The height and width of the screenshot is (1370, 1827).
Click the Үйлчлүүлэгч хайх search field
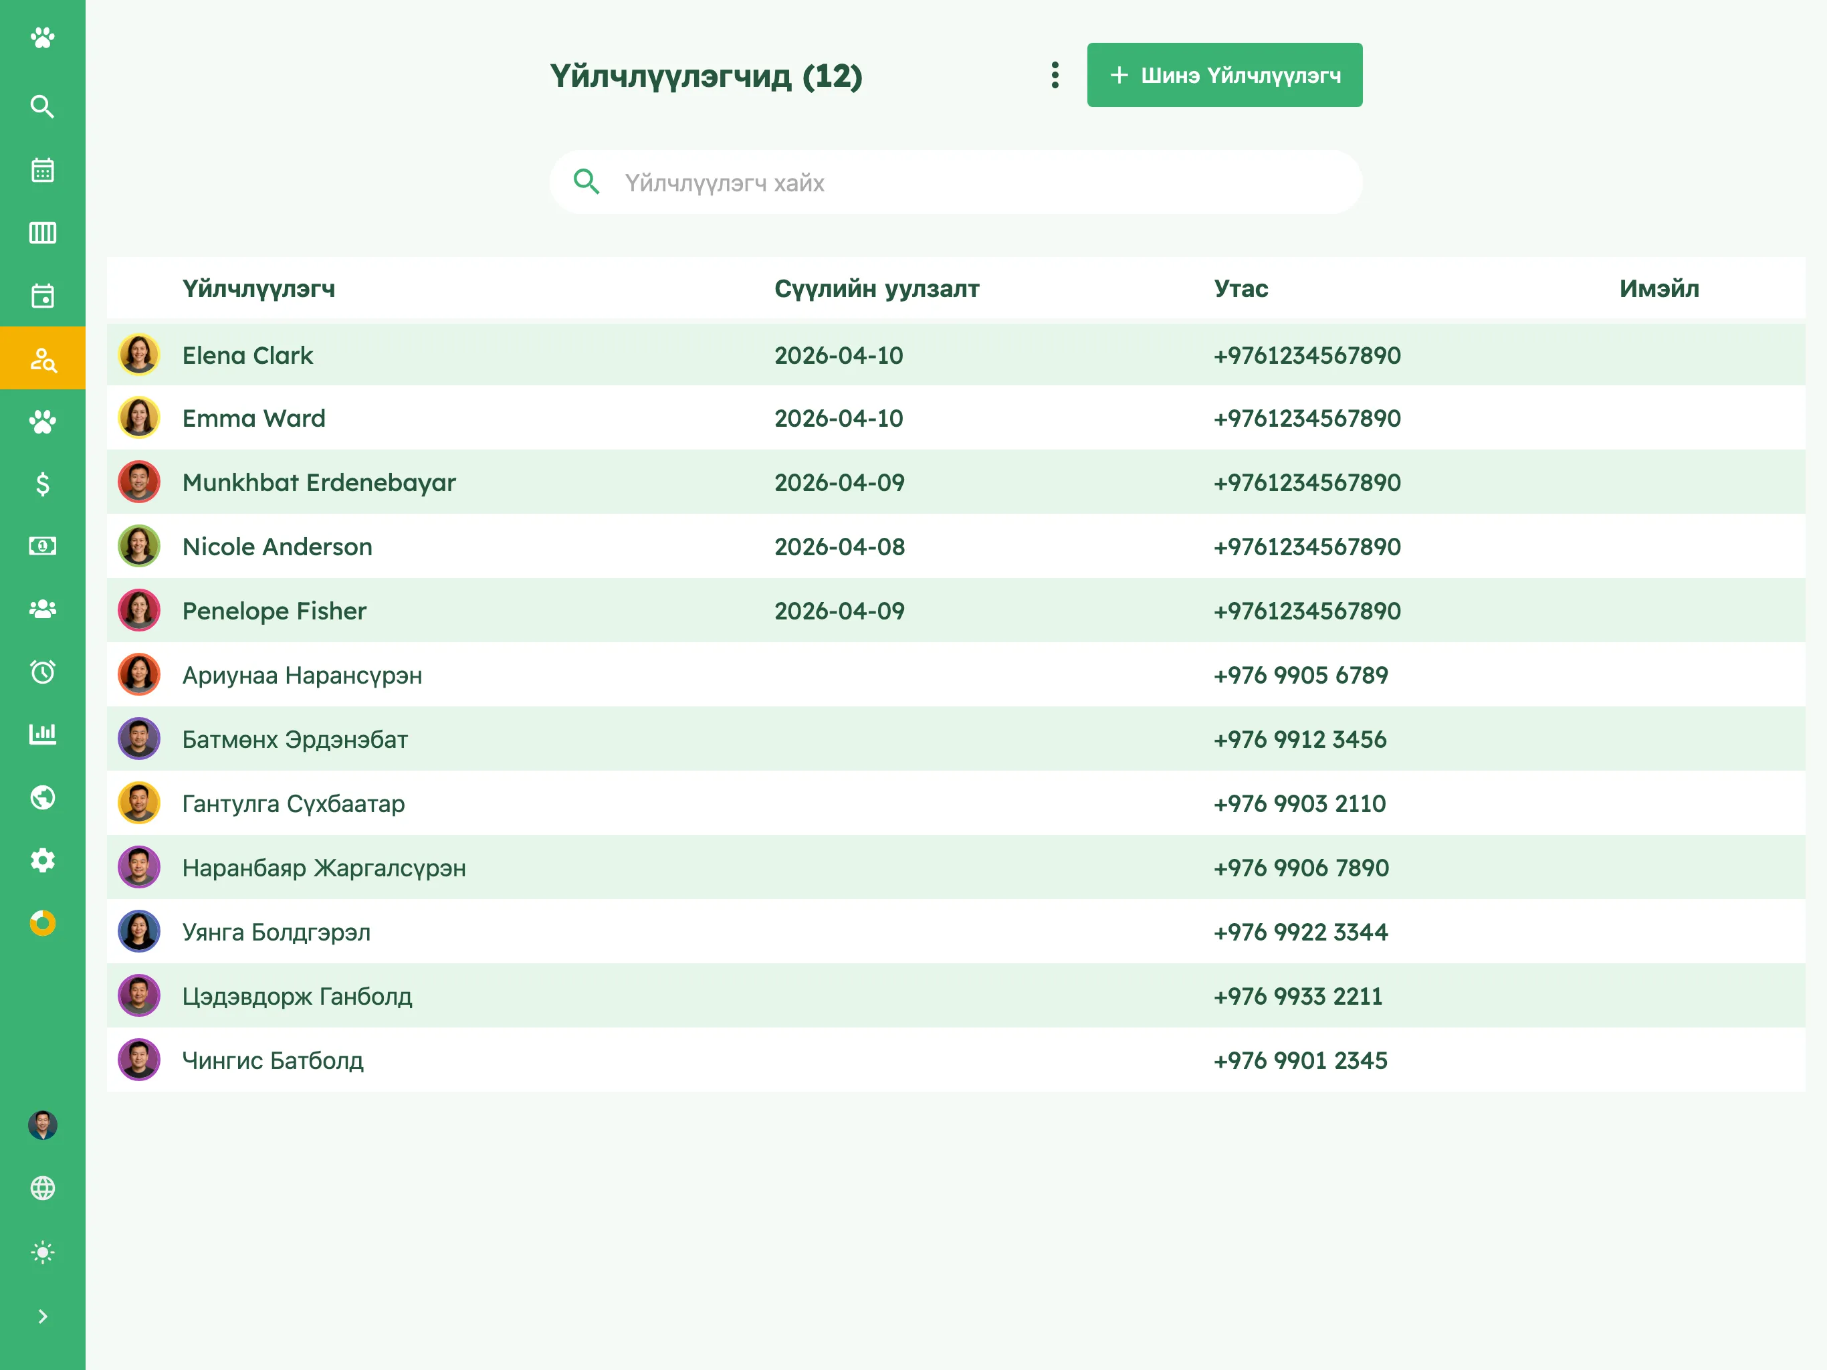(956, 183)
